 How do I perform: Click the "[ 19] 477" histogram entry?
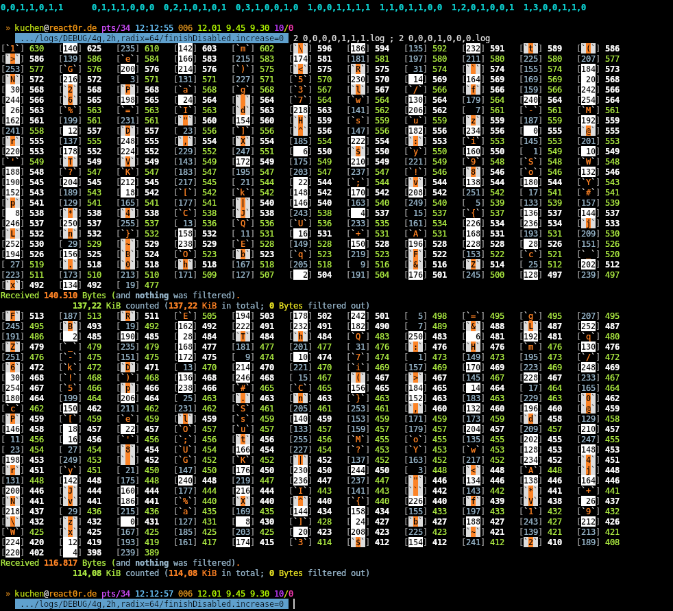[137, 285]
